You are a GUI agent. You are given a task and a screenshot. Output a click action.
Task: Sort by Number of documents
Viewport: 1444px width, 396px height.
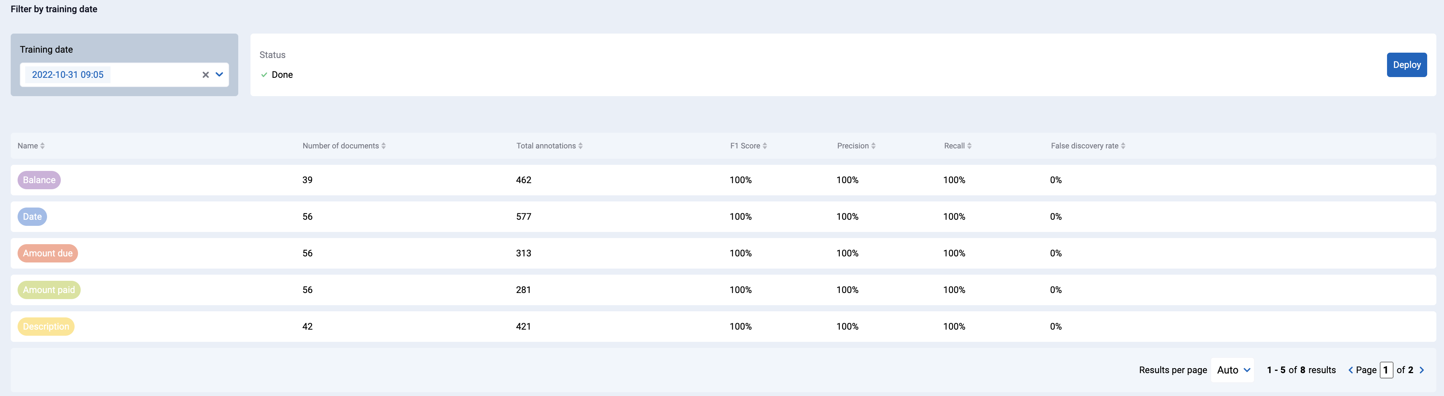pos(344,146)
